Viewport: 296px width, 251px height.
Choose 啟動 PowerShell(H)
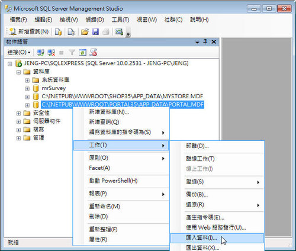[x=121, y=181]
